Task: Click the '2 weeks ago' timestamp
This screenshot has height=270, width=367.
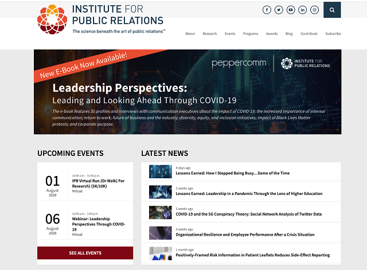Action: tap(184, 188)
